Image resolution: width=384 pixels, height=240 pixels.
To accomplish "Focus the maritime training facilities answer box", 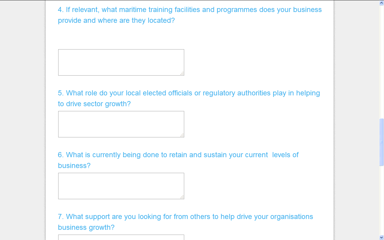I will click(121, 62).
